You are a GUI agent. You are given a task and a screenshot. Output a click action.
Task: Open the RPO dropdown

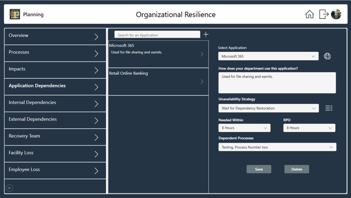point(309,128)
